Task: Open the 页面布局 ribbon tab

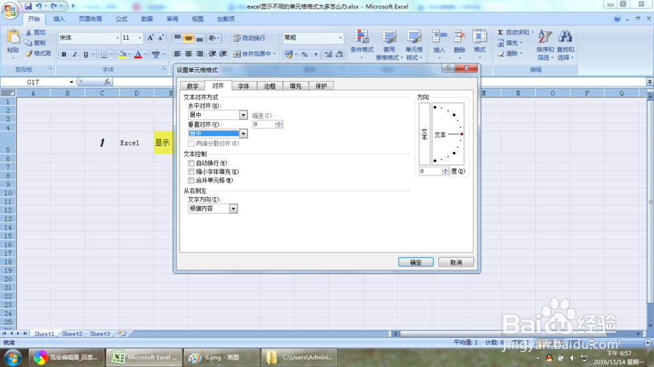Action: coord(90,19)
